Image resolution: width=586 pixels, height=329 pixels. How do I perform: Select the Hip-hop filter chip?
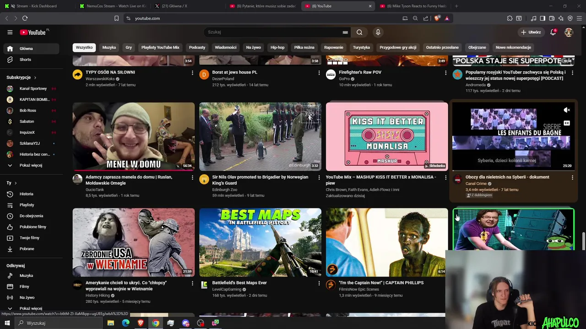(277, 48)
